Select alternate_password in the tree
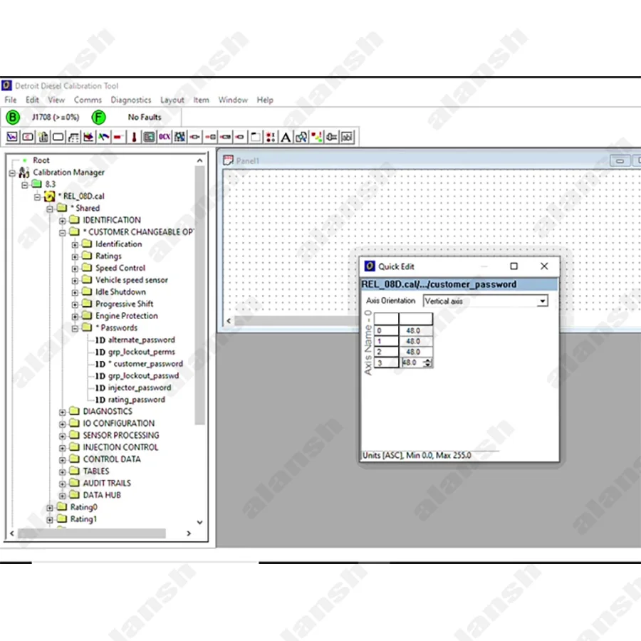Viewport: 641px width, 641px height. click(x=142, y=340)
